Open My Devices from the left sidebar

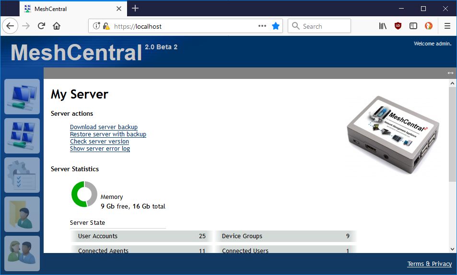point(22,97)
